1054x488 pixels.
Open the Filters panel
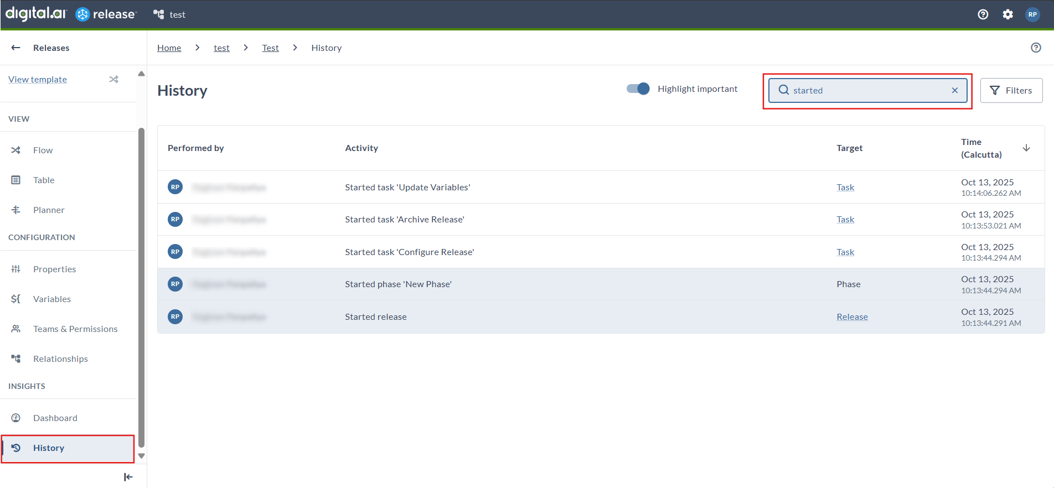pyautogui.click(x=1011, y=90)
